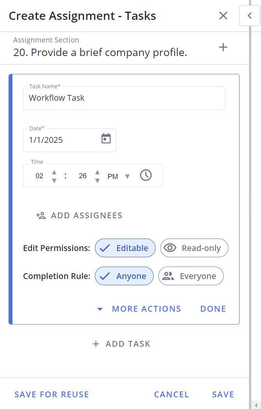The height and width of the screenshot is (409, 261).
Task: Decrease the hour with down arrow
Action: point(54,181)
